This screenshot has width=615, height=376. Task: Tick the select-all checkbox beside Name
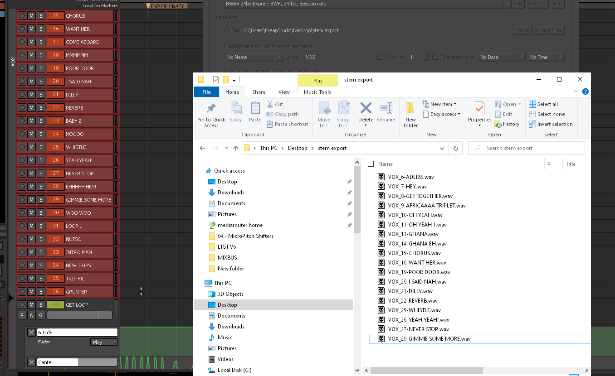pos(371,164)
